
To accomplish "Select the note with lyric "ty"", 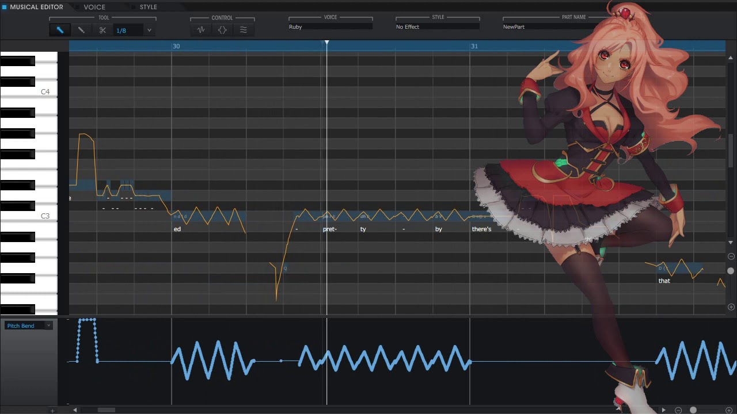I will click(377, 217).
